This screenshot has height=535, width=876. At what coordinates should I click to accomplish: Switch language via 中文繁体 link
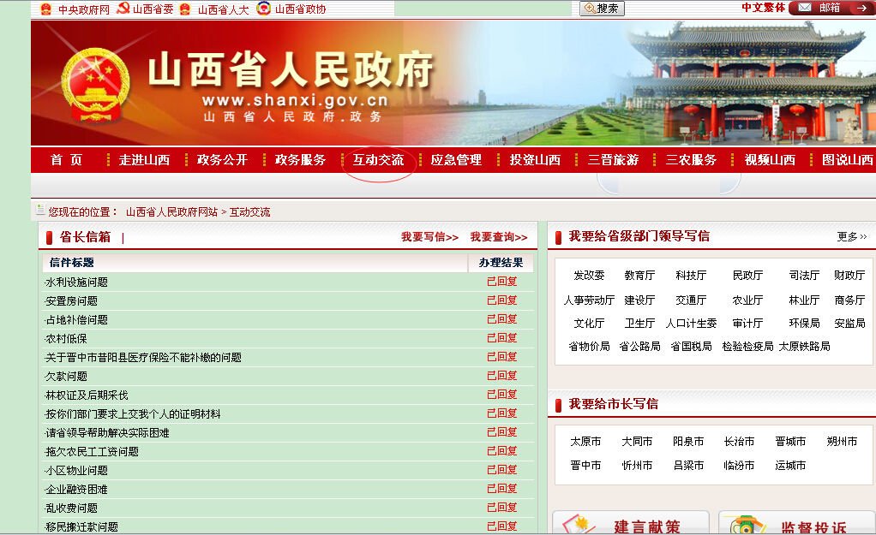click(763, 9)
